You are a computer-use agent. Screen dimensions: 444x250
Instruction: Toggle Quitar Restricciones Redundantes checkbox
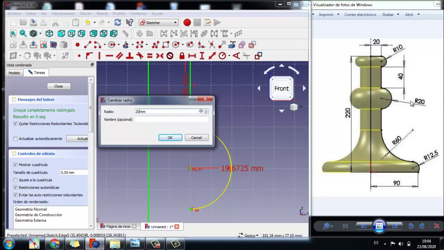coord(15,124)
